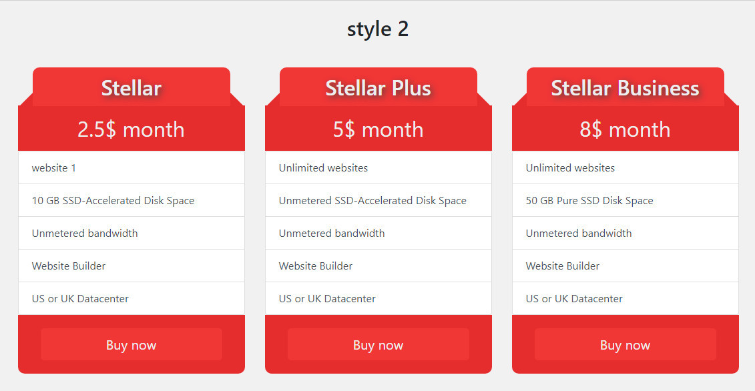Viewport: 755px width, 391px height.
Task: Click the 5$ month price
Action: pos(379,129)
